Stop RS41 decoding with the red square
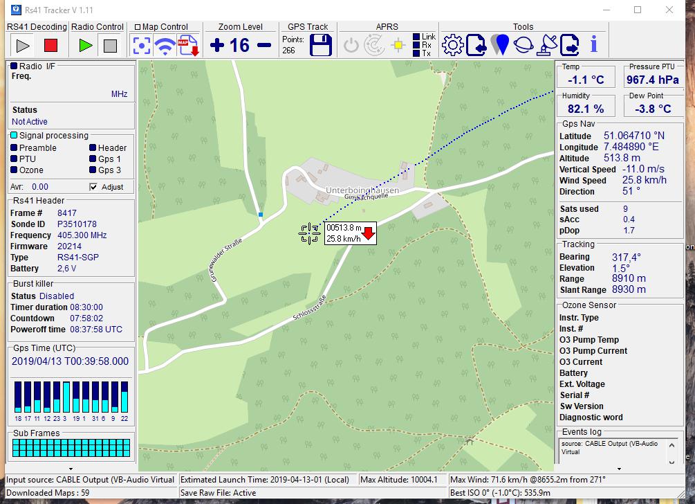 click(50, 46)
